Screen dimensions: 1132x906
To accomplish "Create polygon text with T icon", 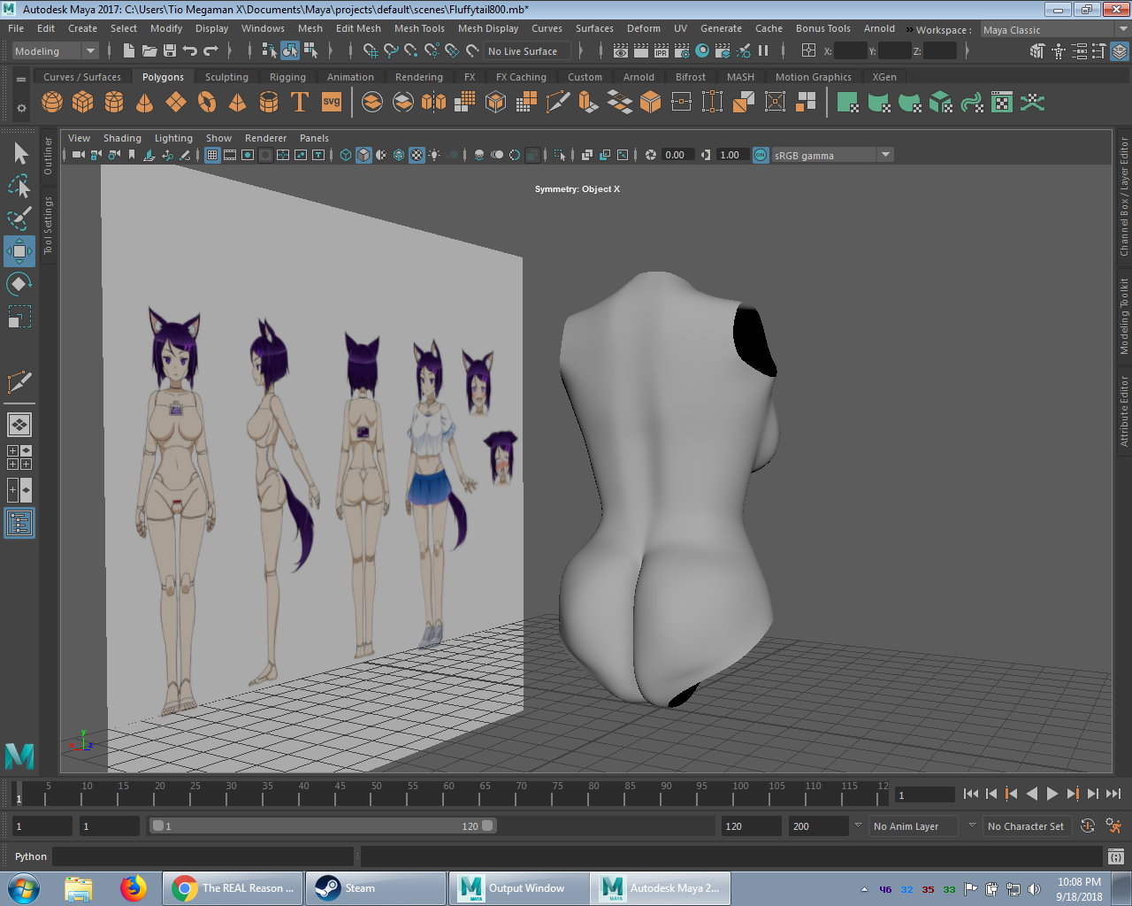I will [x=300, y=103].
